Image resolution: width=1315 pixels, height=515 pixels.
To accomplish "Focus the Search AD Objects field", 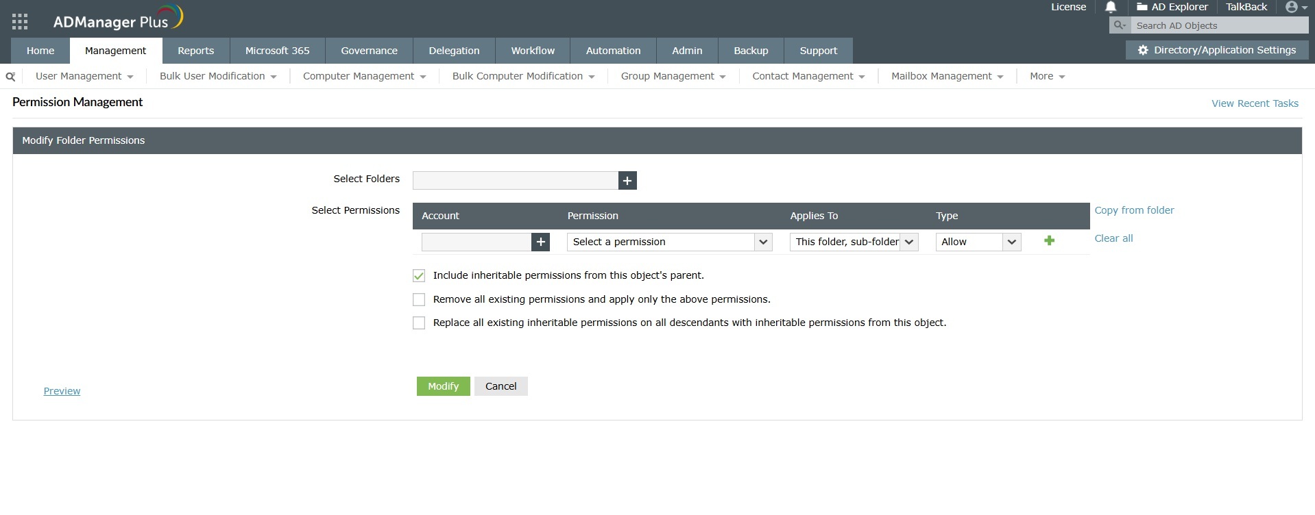I will coord(1220,25).
